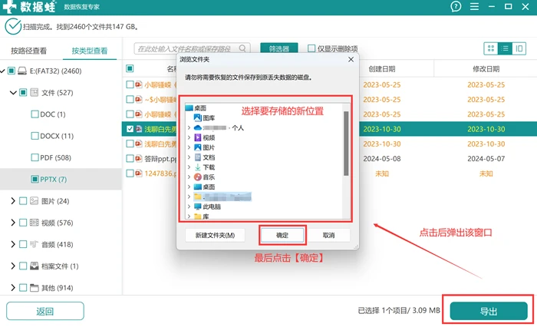The width and height of the screenshot is (537, 327).
Task: Open the help question mark icon
Action: point(456,6)
